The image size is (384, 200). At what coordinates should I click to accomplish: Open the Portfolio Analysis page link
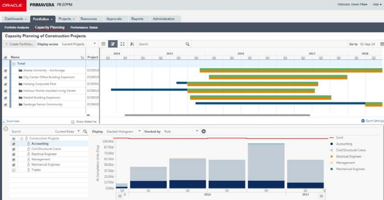point(17,27)
